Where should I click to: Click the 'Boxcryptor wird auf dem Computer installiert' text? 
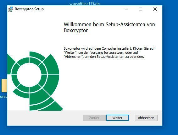coord(109,52)
